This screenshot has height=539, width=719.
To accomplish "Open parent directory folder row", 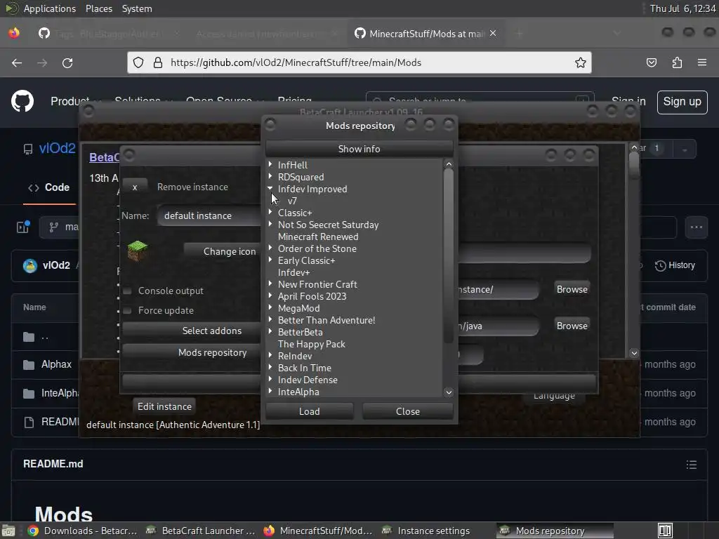I will (x=44, y=338).
